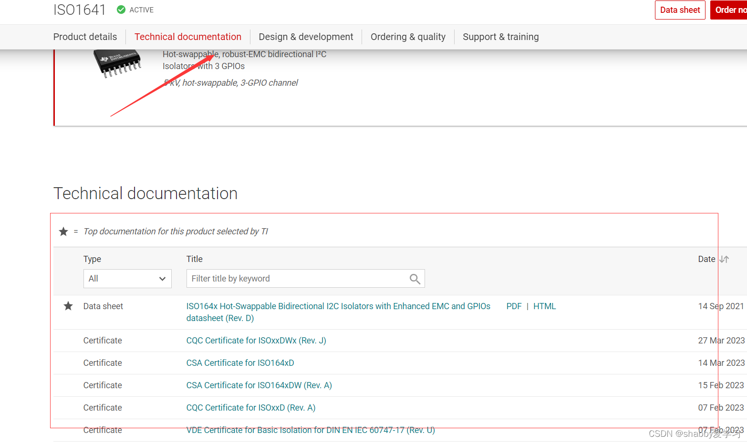The width and height of the screenshot is (747, 443).
Task: Click the ISO1641 chip product image
Action: (118, 63)
